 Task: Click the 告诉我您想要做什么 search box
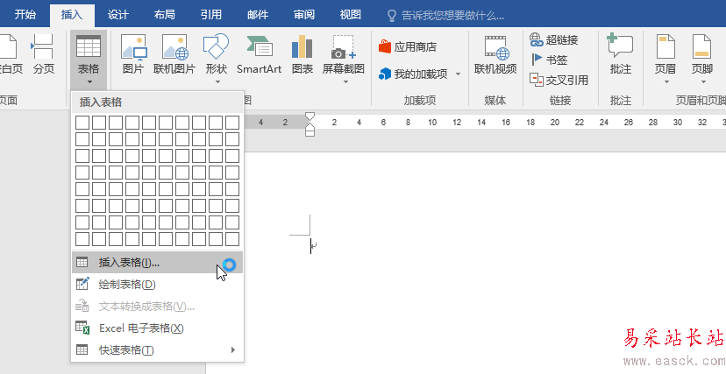pyautogui.click(x=446, y=16)
